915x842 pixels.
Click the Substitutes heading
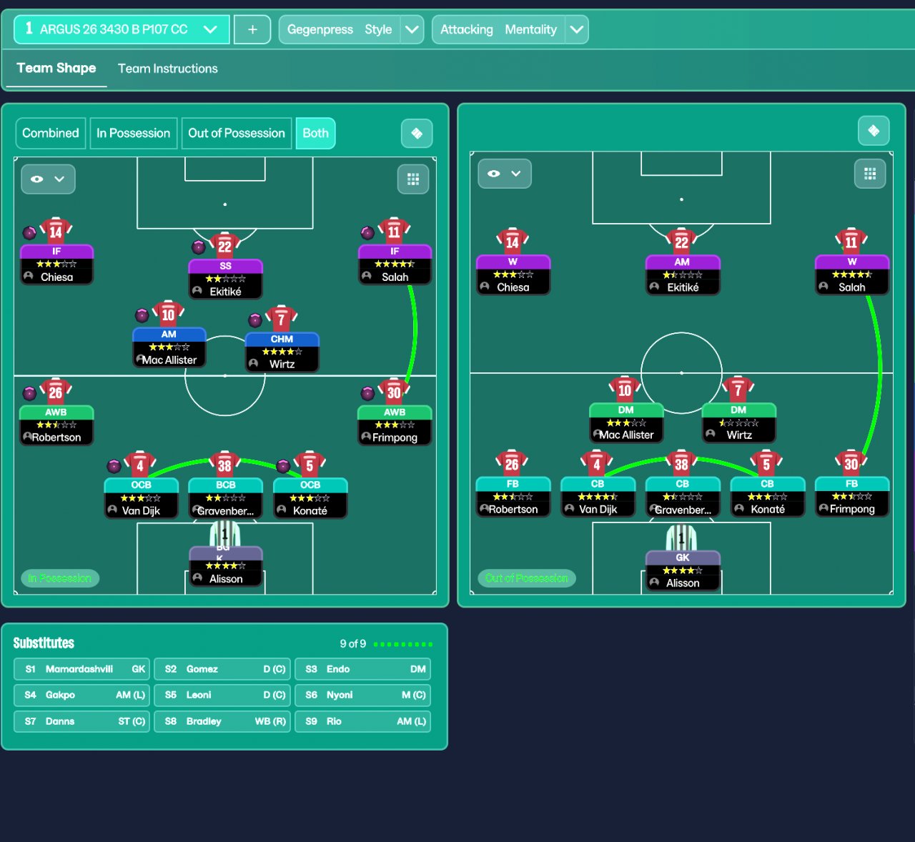[44, 643]
